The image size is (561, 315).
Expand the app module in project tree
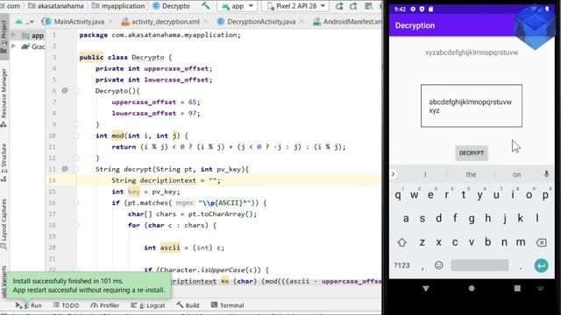point(14,35)
